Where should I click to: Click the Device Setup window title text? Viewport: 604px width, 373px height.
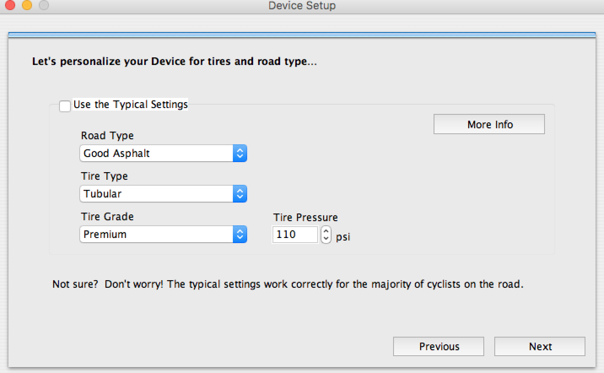[302, 6]
